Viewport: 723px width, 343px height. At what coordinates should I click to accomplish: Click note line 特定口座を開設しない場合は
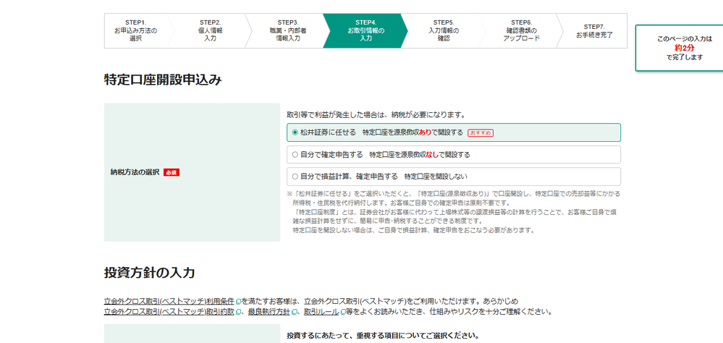click(x=413, y=230)
